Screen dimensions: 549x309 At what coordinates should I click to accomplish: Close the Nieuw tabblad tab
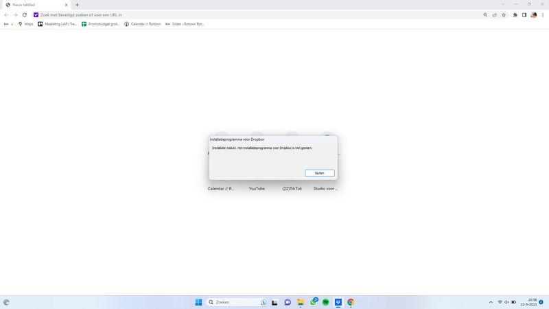tap(66, 5)
